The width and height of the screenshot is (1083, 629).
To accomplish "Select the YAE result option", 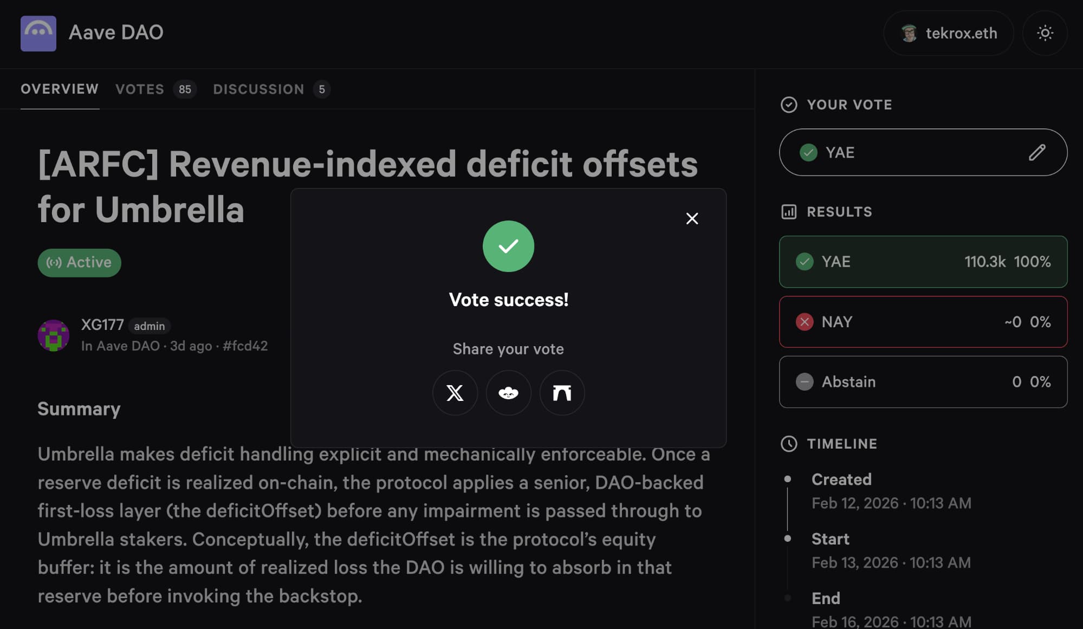I will (923, 262).
